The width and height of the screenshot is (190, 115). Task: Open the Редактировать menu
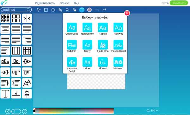[45, 3]
